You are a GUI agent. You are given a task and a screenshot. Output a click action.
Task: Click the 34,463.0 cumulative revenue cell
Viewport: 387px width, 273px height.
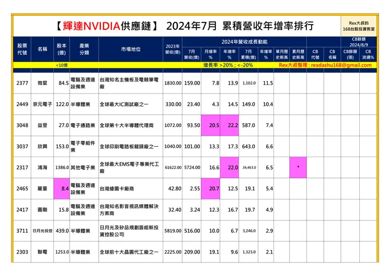[249, 168]
